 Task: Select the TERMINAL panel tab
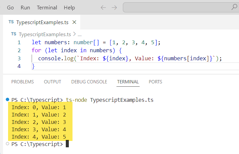pyautogui.click(x=128, y=82)
